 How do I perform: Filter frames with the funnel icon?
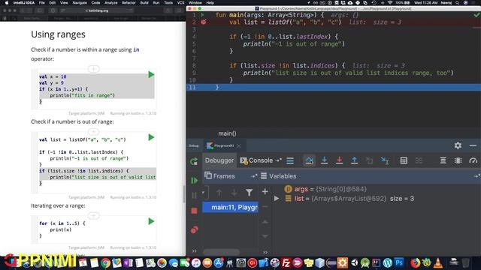(249, 192)
